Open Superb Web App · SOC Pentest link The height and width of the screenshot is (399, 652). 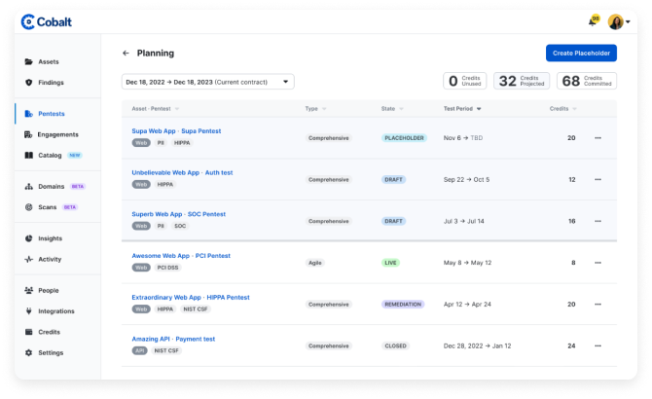(x=178, y=214)
